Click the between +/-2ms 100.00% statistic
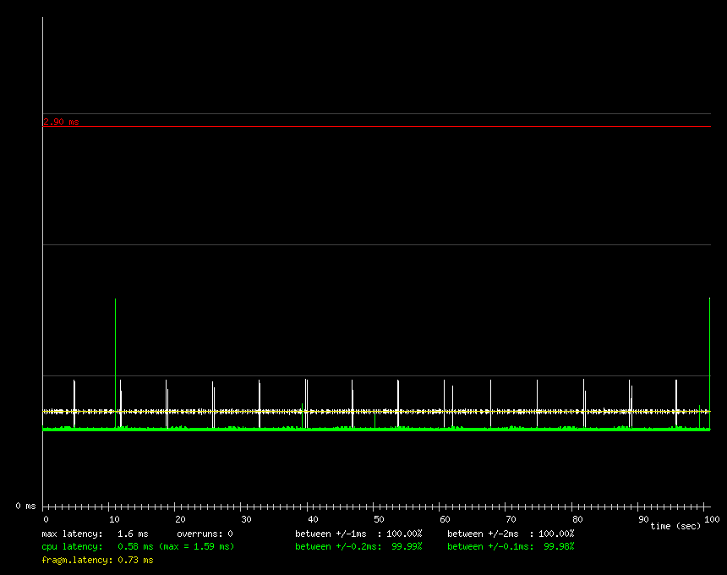727x575 pixels. (x=511, y=534)
